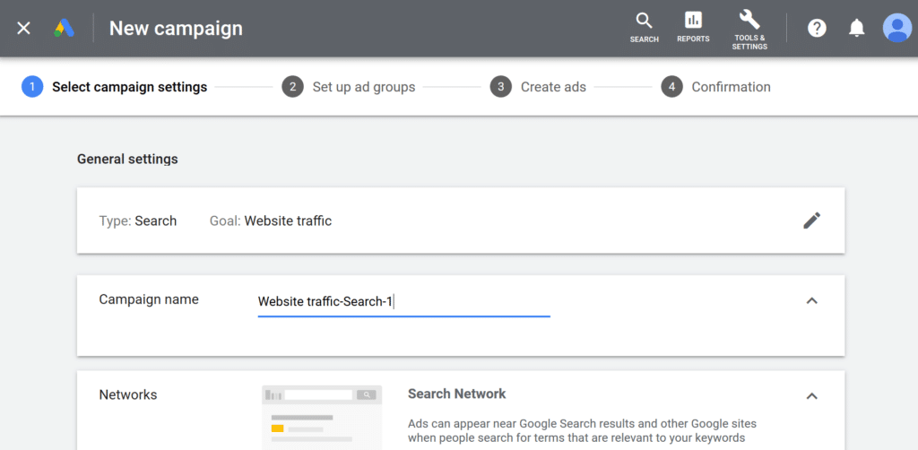Click the Search Network heading
Image resolution: width=918 pixels, height=450 pixels.
pos(456,394)
